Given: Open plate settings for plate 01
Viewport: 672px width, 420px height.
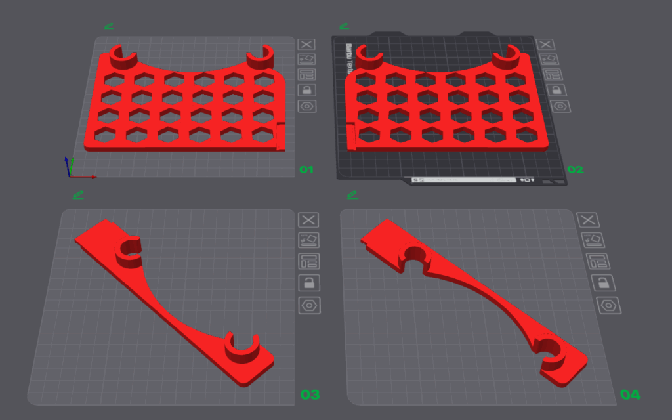Looking at the screenshot, I should pos(306,106).
